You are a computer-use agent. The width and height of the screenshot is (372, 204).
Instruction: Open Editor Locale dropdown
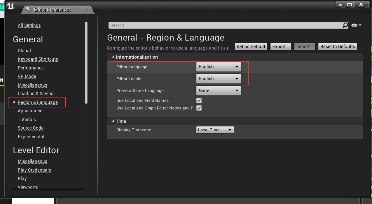219,79
